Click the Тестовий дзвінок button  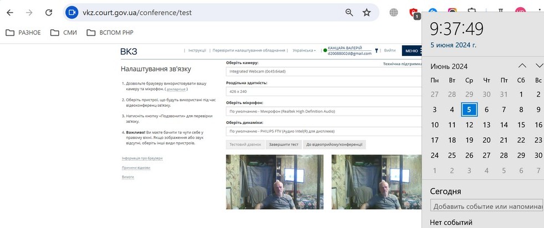click(245, 144)
